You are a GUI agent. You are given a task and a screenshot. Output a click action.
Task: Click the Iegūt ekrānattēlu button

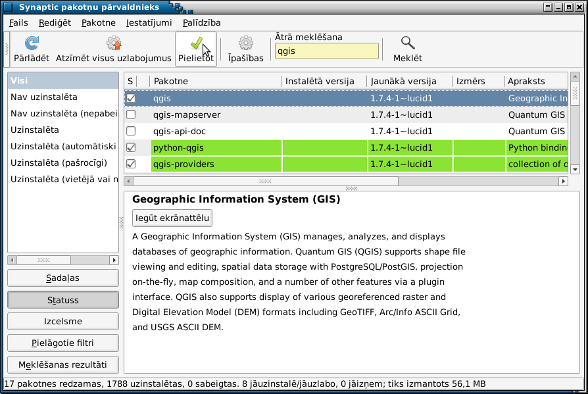pyautogui.click(x=172, y=218)
